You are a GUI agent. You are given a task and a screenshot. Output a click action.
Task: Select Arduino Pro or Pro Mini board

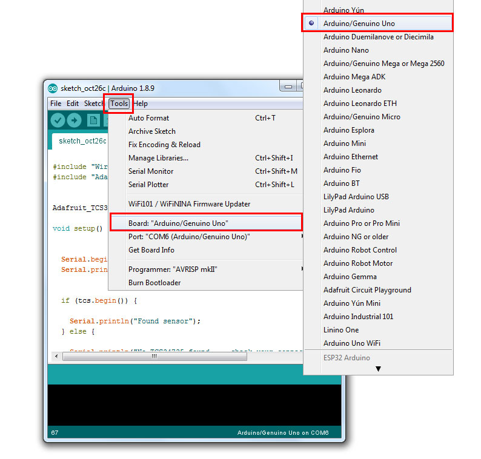point(378,223)
